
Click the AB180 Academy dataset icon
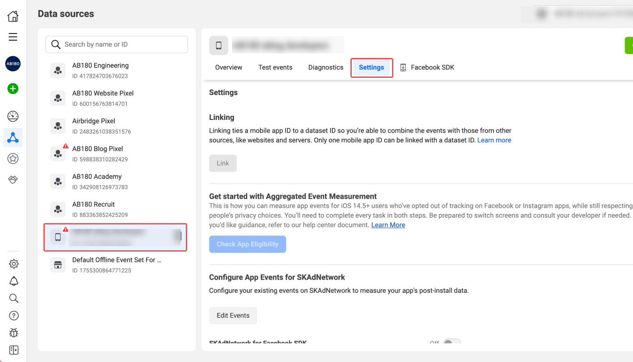click(58, 181)
